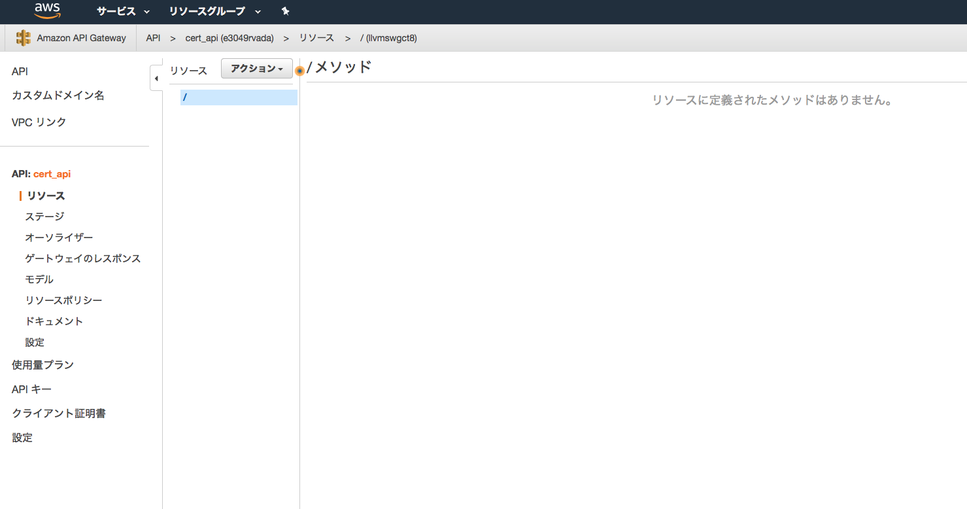Open 使用量プラン in sidebar
This screenshot has width=967, height=509.
[x=42, y=365]
